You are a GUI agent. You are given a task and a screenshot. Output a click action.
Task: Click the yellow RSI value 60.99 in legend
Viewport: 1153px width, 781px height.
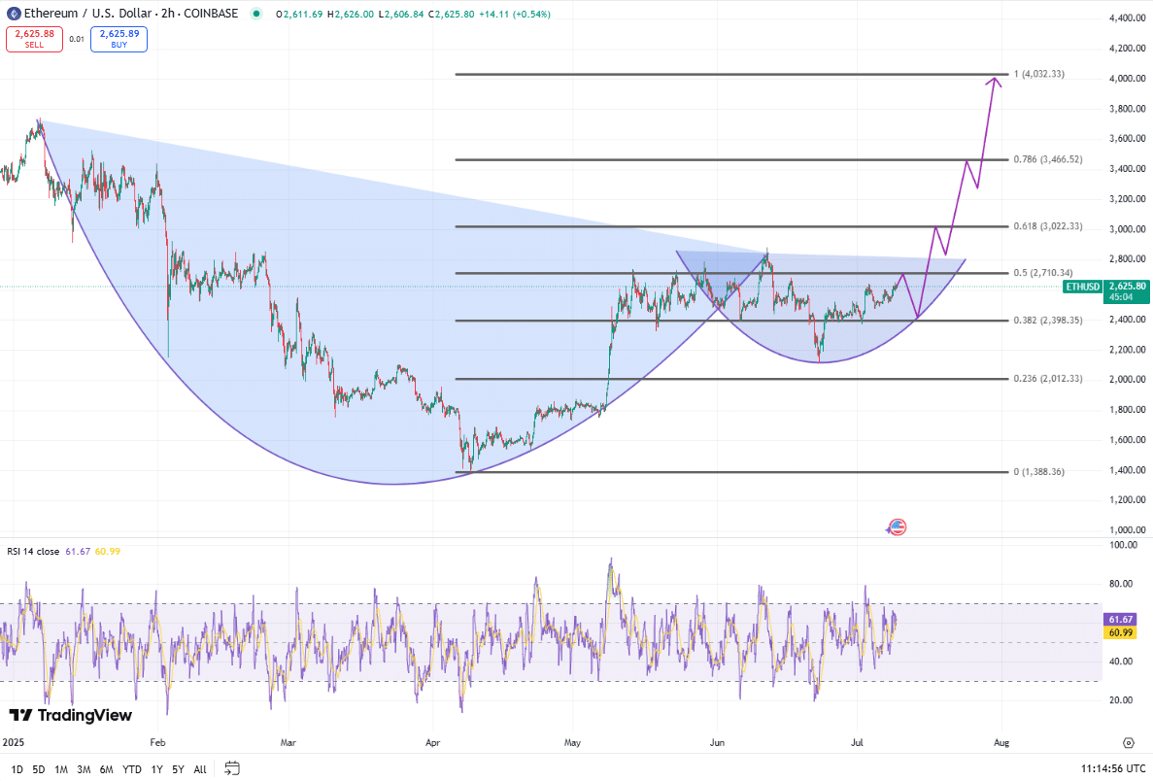(x=108, y=551)
